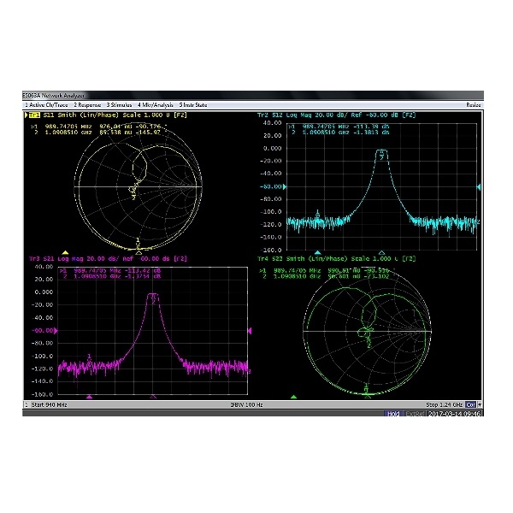Select the Tr2 S12 Log Mag trace title
Image resolution: width=513 pixels, height=513 pixels.
click(x=336, y=115)
